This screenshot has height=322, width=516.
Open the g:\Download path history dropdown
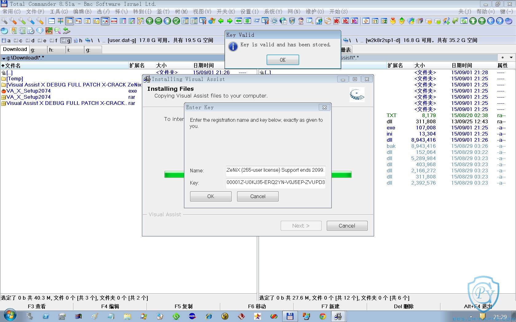point(4,58)
